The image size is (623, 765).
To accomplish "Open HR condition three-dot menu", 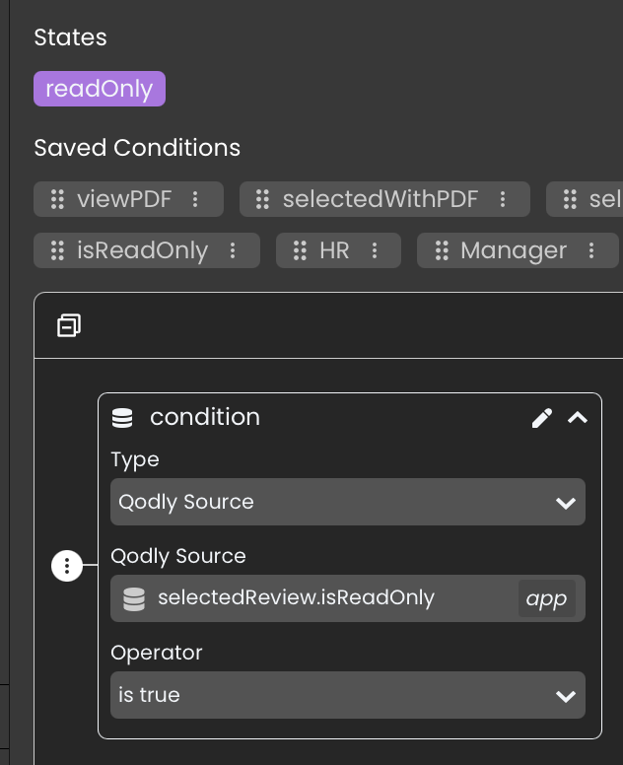I will point(375,250).
